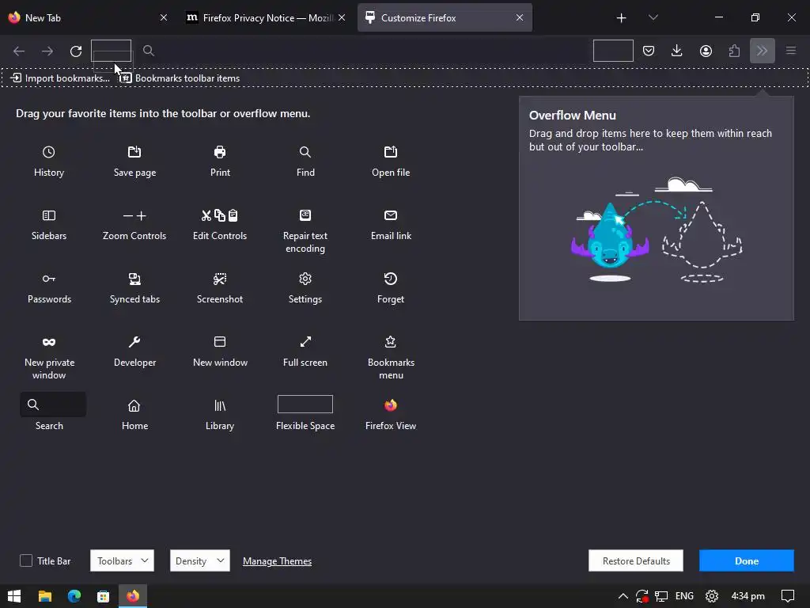Click the Save to Pocket icon

pos(649,51)
